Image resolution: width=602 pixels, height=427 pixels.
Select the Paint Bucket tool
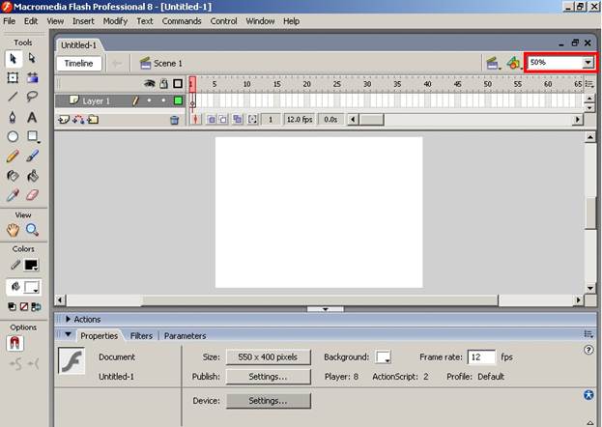[x=32, y=176]
